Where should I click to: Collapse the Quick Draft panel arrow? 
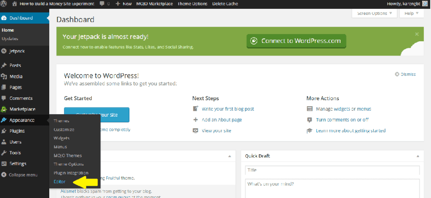tap(418, 156)
